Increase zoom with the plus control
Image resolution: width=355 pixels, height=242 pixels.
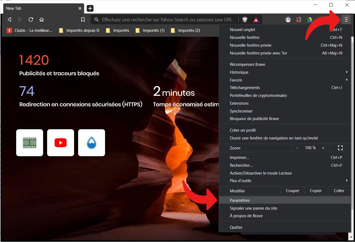click(323, 148)
